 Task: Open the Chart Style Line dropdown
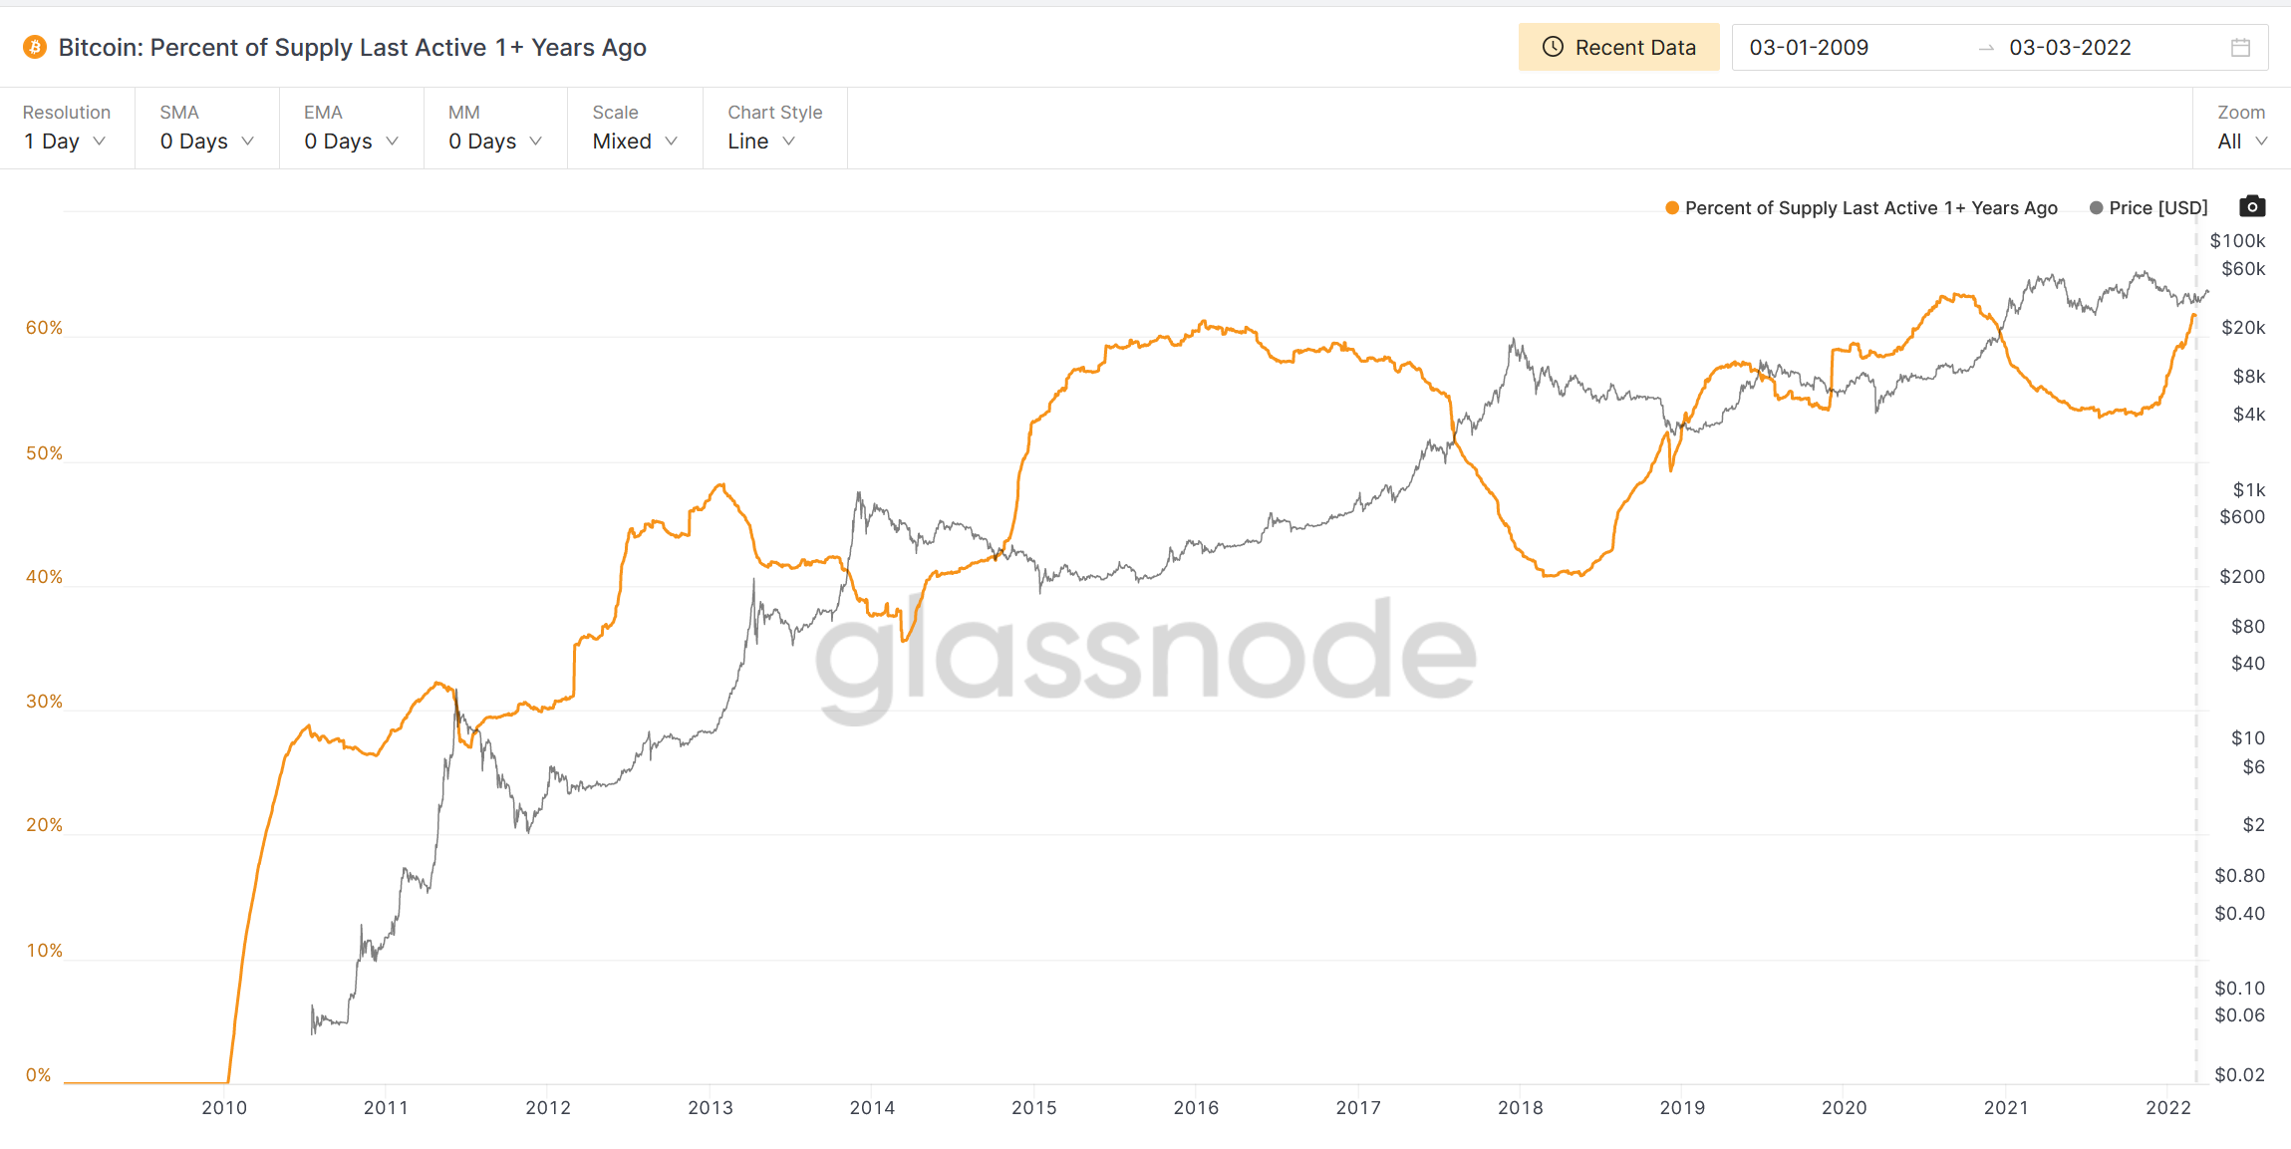761,142
